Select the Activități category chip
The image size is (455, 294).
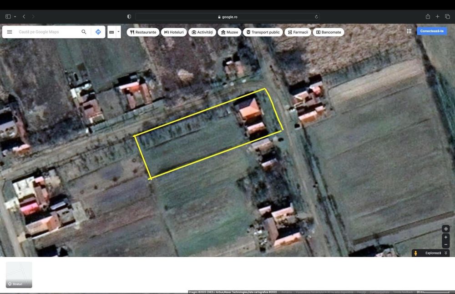click(x=202, y=32)
